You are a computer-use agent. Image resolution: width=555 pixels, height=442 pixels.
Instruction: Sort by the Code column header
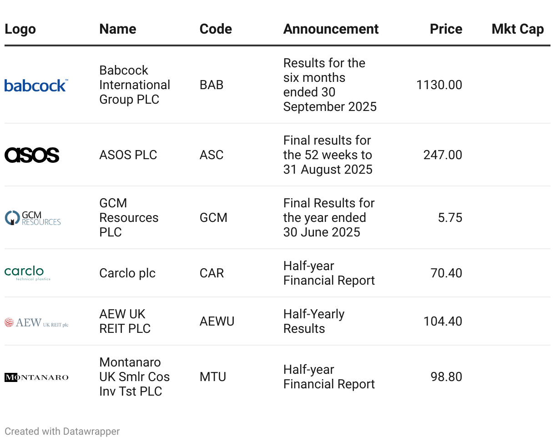pyautogui.click(x=216, y=29)
